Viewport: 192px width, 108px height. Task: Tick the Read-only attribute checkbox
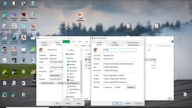click(x=104, y=87)
